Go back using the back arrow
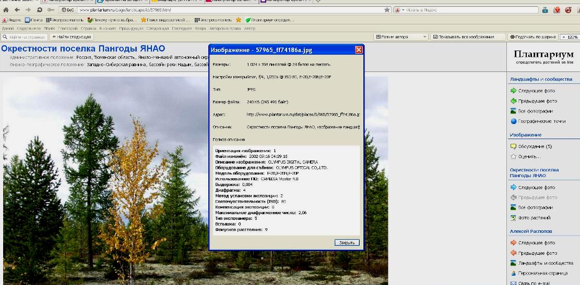 [x=17, y=10]
